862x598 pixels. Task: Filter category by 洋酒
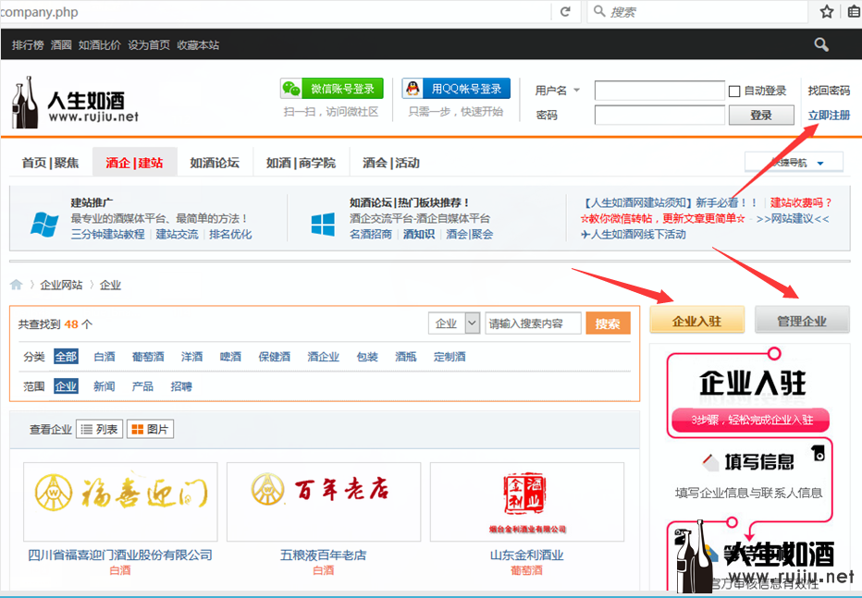tap(191, 357)
